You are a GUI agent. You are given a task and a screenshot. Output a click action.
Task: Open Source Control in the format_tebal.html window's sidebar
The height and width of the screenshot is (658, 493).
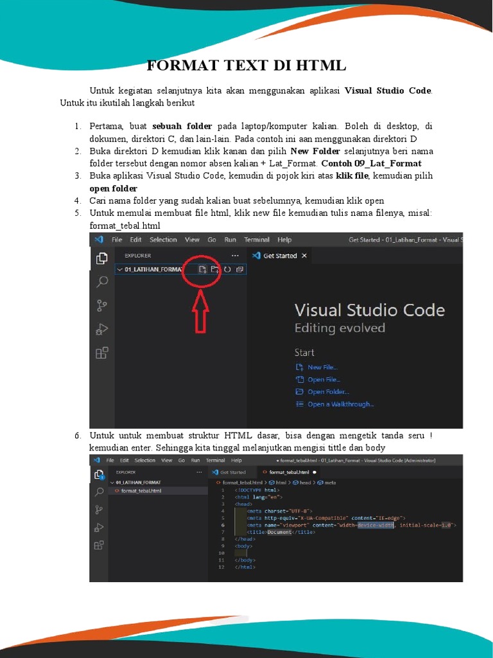click(99, 509)
